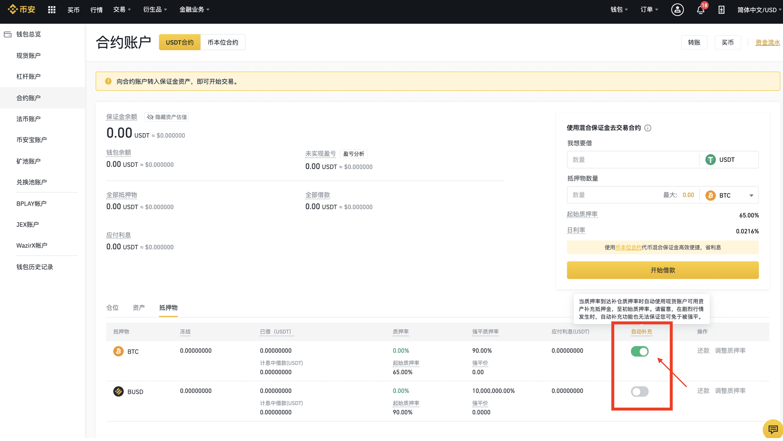
Task: Click the USDT coin icon in borrow field
Action: click(x=711, y=160)
